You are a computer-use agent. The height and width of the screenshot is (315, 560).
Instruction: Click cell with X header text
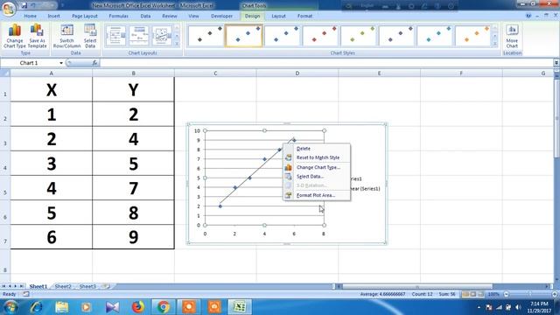pos(52,89)
